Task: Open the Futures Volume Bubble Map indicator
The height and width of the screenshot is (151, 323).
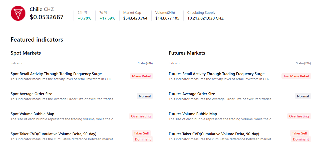Action: [x=193, y=114]
